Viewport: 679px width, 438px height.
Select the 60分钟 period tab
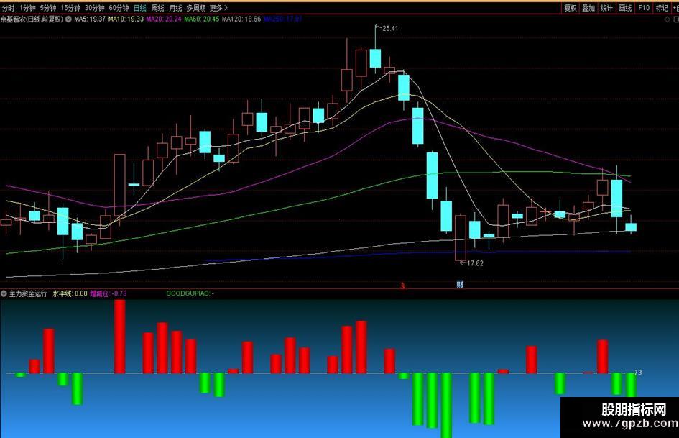pyautogui.click(x=119, y=8)
